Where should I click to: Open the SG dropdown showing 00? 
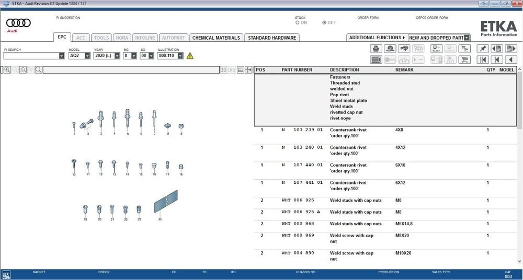[x=151, y=56]
